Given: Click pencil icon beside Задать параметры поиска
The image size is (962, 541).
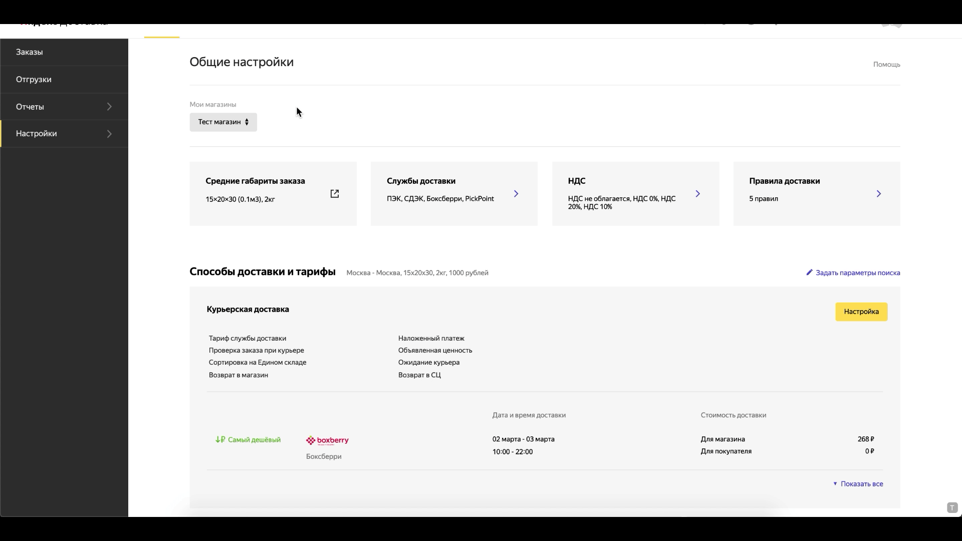Looking at the screenshot, I should click(809, 273).
